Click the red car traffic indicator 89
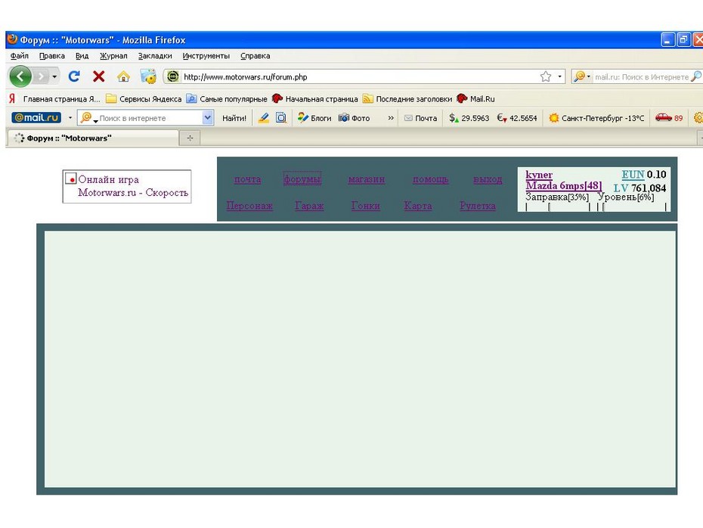 [x=668, y=118]
